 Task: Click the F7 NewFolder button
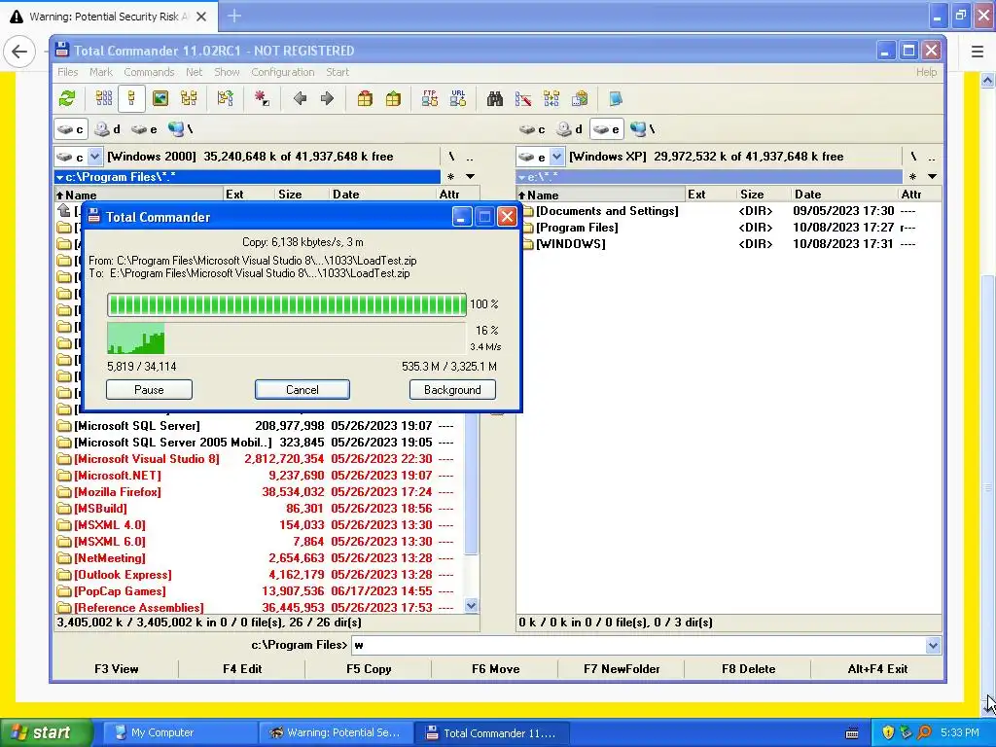click(622, 669)
